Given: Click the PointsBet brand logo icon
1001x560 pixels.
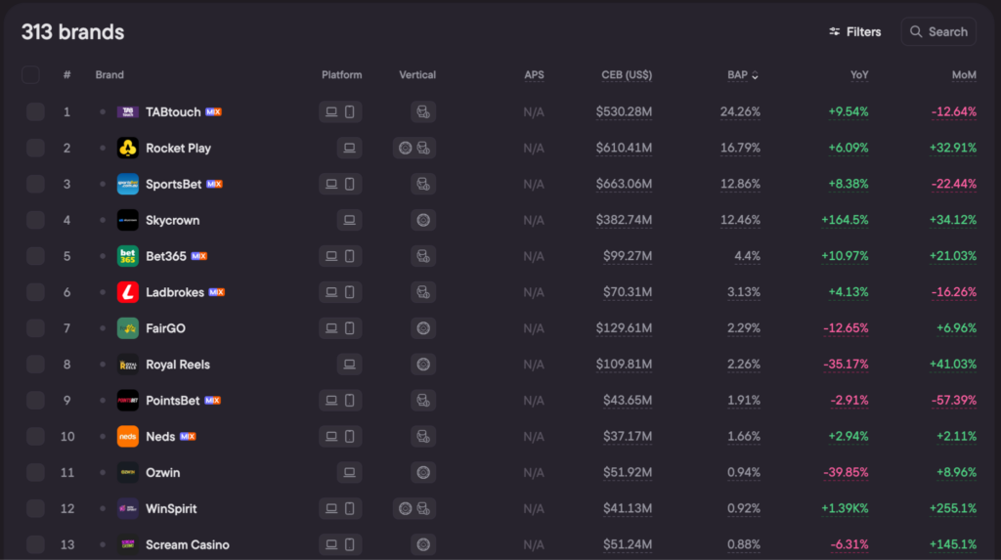Looking at the screenshot, I should (127, 401).
